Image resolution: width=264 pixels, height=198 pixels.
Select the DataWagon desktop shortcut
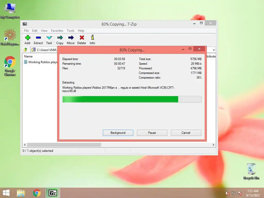10,37
